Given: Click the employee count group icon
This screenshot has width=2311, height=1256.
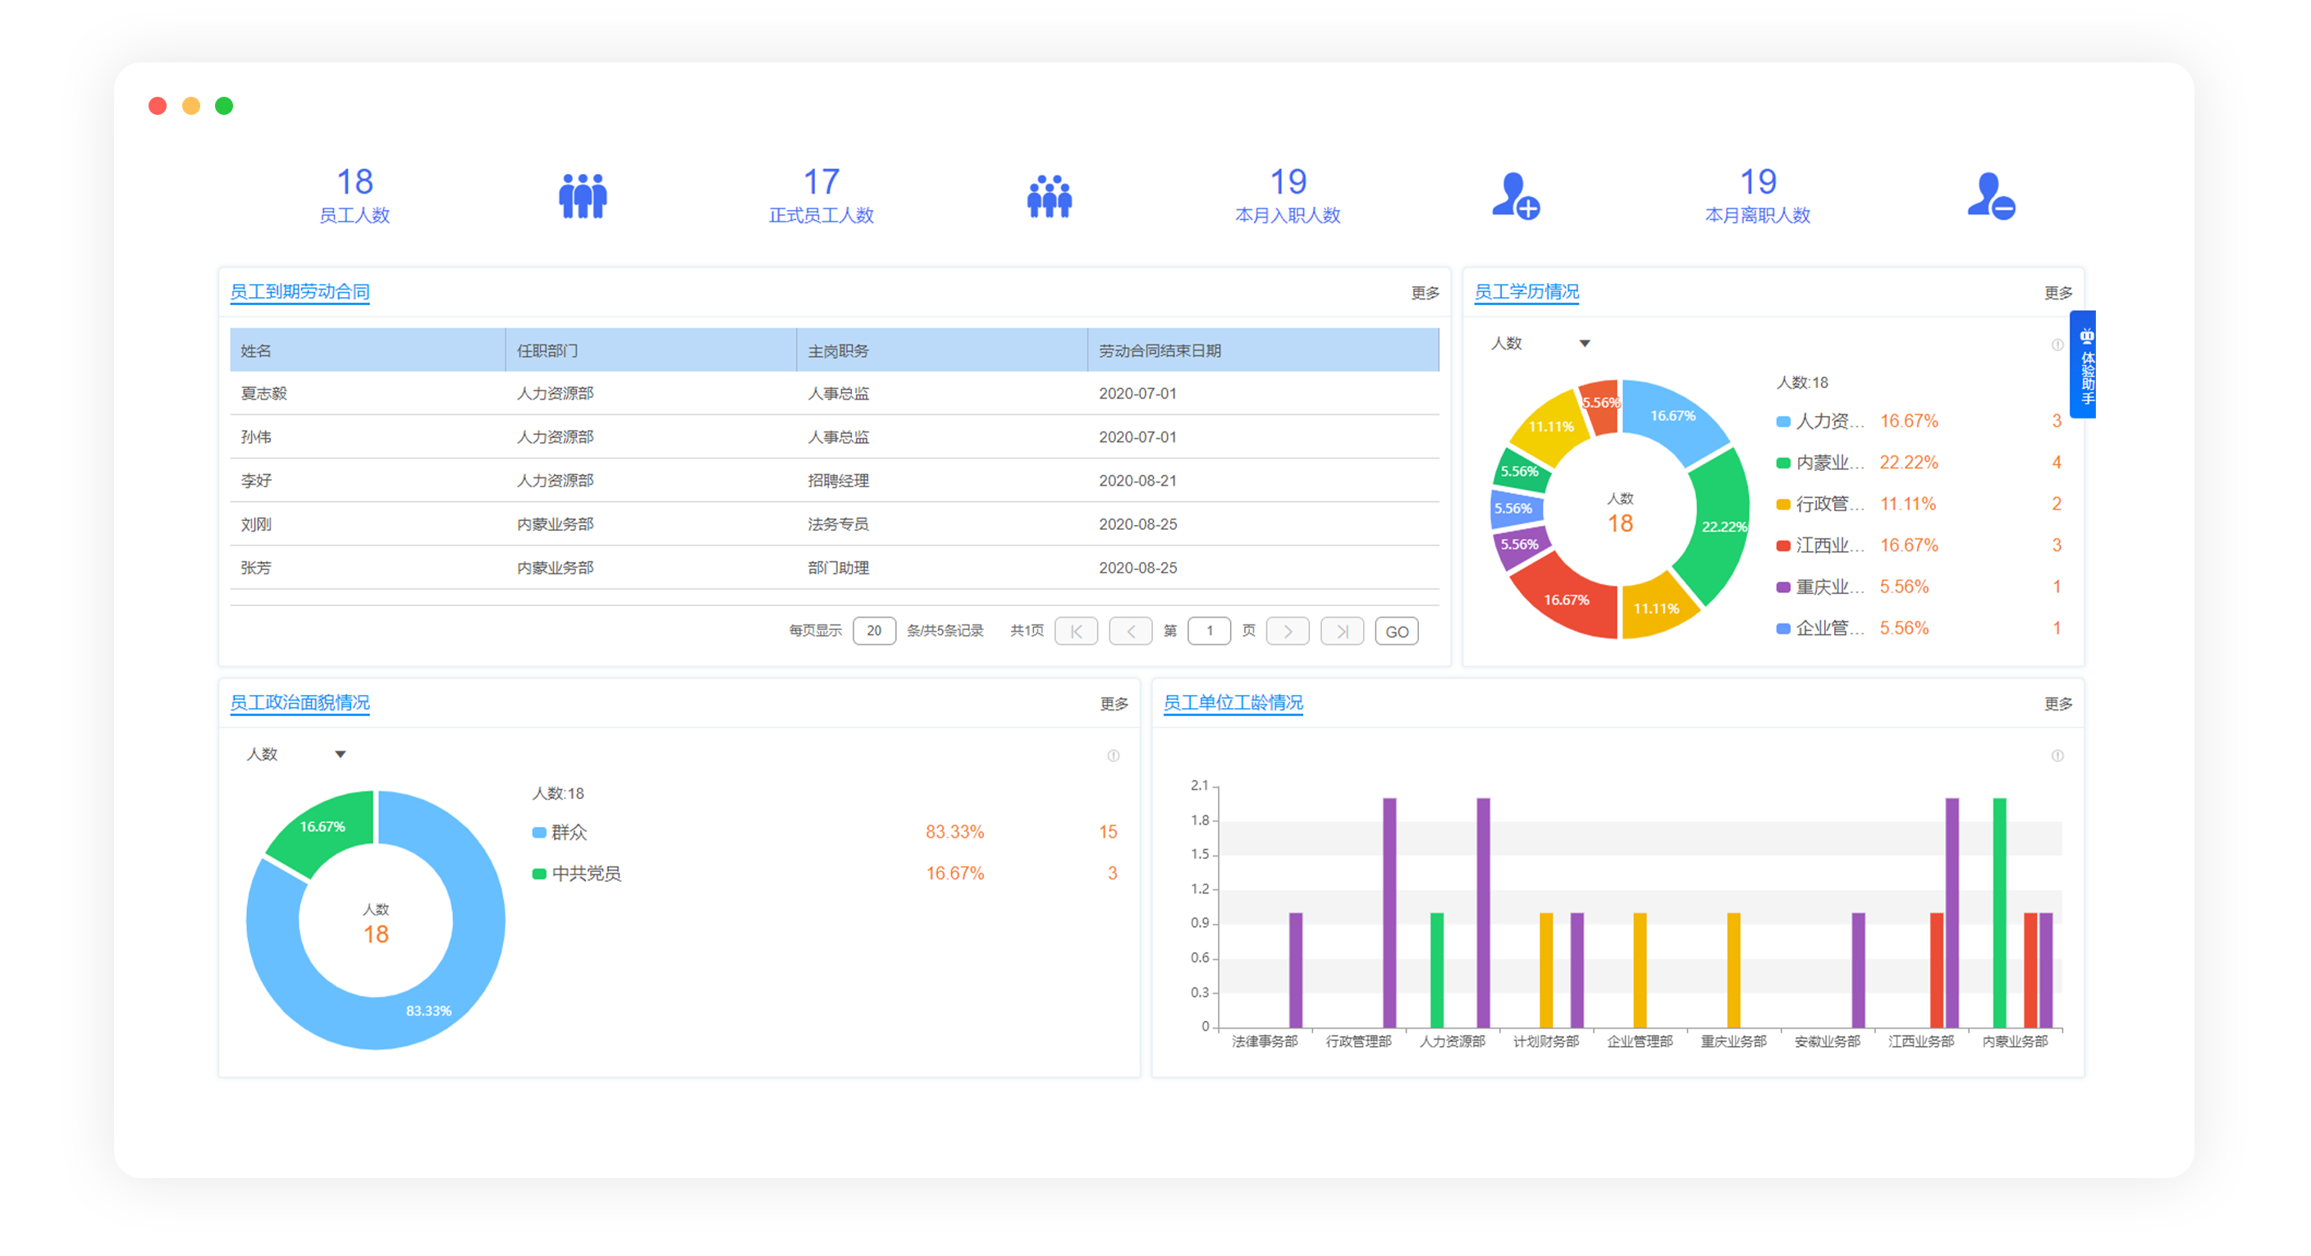Looking at the screenshot, I should (582, 196).
